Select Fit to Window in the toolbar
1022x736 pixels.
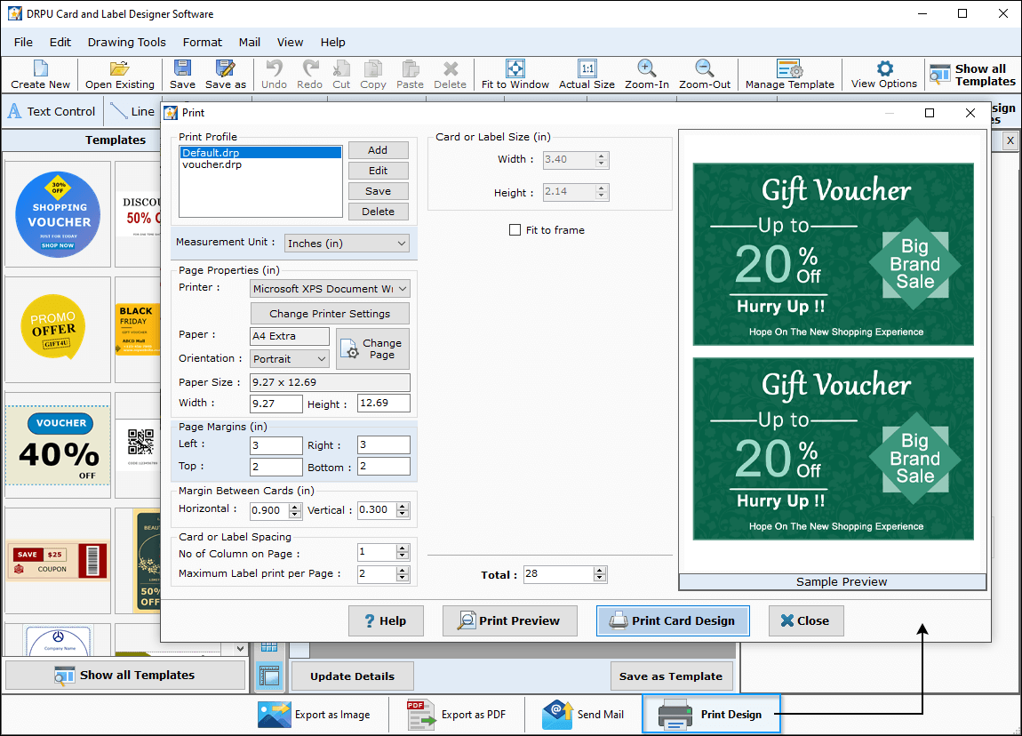pos(515,75)
